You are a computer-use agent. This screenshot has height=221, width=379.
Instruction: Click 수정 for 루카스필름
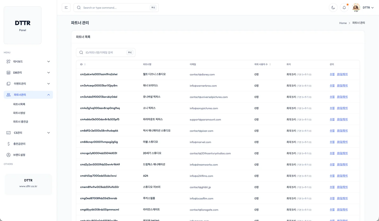tap(332, 198)
